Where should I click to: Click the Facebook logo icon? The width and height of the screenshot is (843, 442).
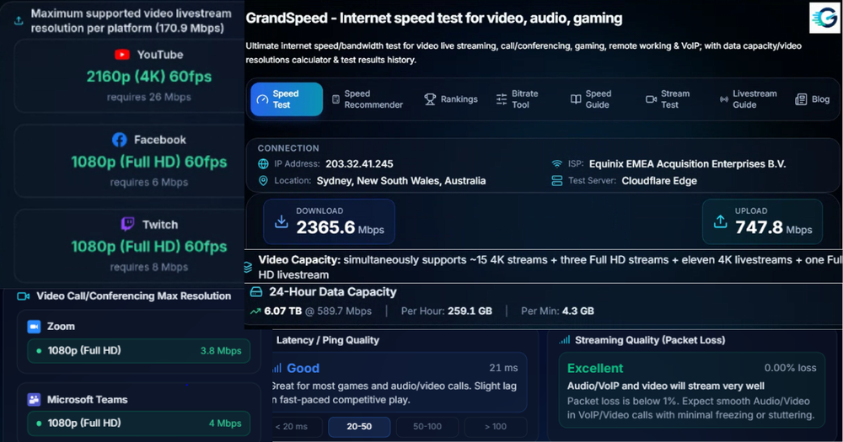tap(120, 140)
